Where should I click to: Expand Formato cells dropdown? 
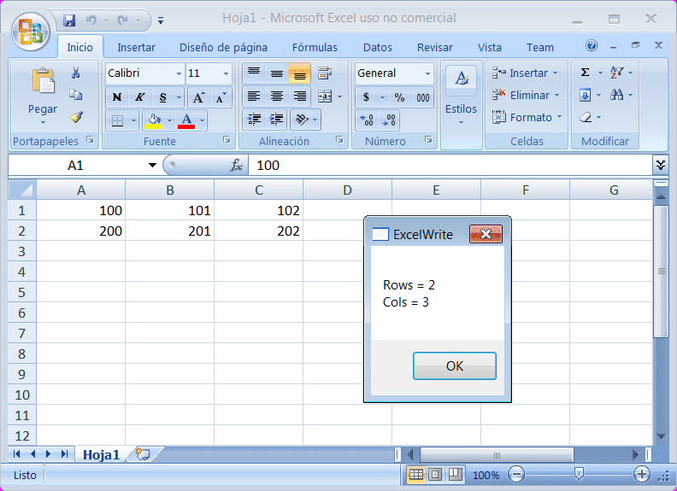coord(560,117)
